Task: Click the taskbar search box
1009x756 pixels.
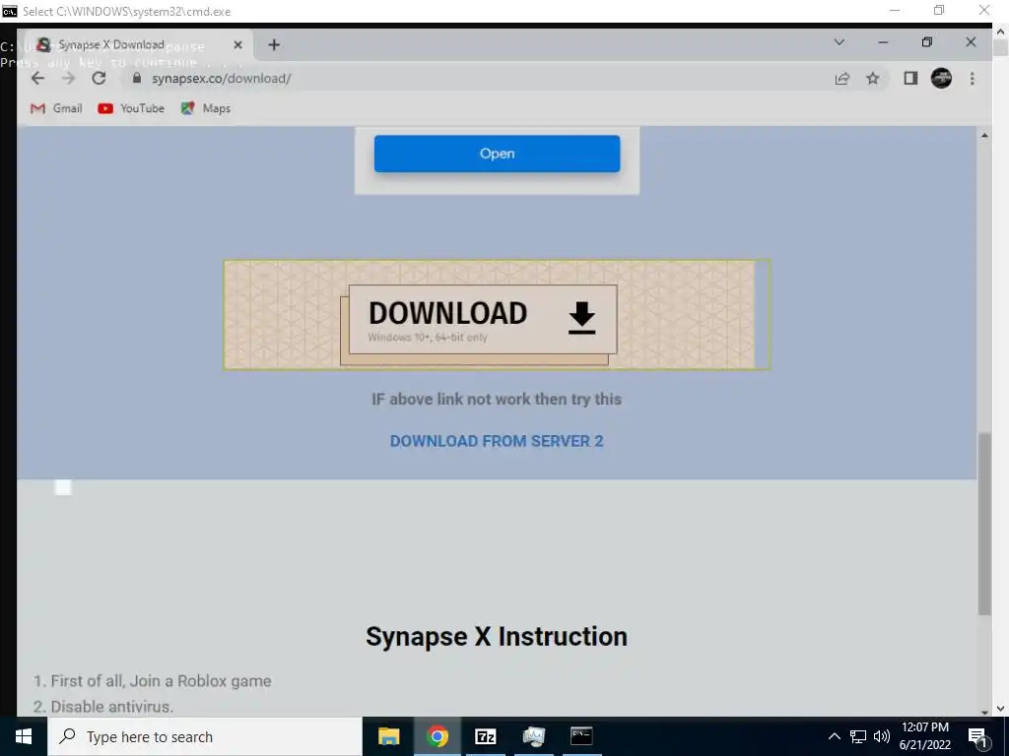Action: 205,736
